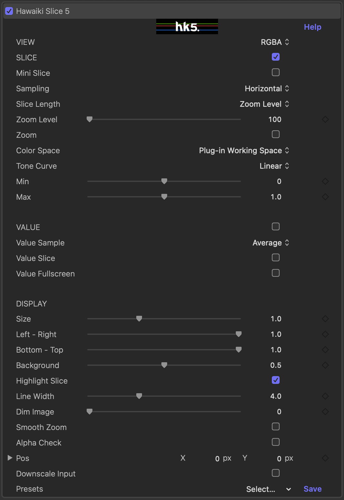Click the Size keyframe diamond icon
Viewport: 344px width, 500px height.
[325, 319]
